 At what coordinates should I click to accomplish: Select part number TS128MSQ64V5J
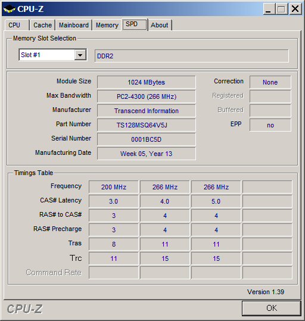pyautogui.click(x=147, y=125)
